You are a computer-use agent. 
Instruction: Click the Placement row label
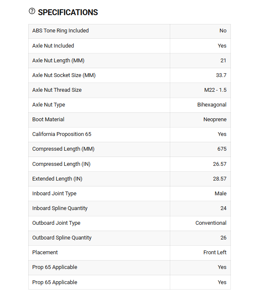pos(45,253)
